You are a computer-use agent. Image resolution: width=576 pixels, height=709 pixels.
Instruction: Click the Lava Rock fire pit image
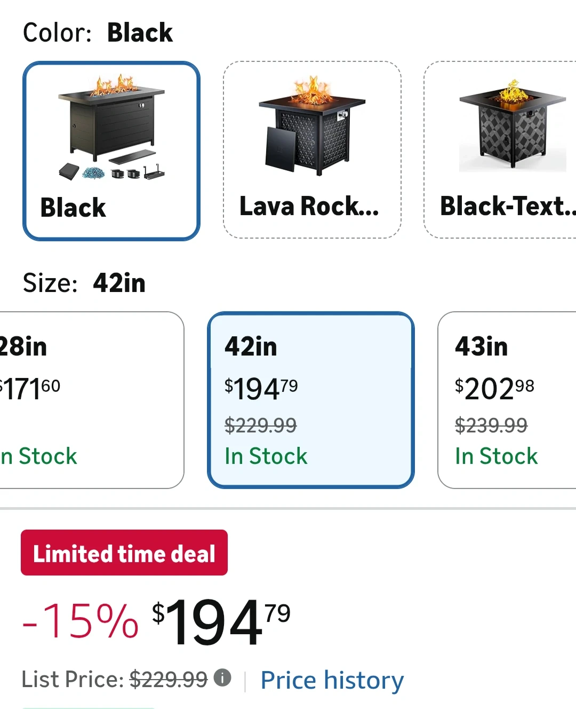[x=312, y=127]
